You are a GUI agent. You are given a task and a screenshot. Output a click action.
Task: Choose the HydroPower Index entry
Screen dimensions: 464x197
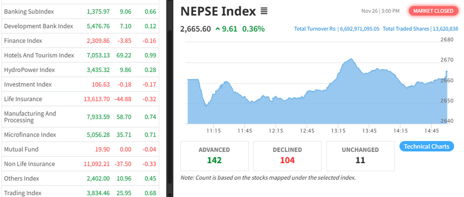click(29, 70)
